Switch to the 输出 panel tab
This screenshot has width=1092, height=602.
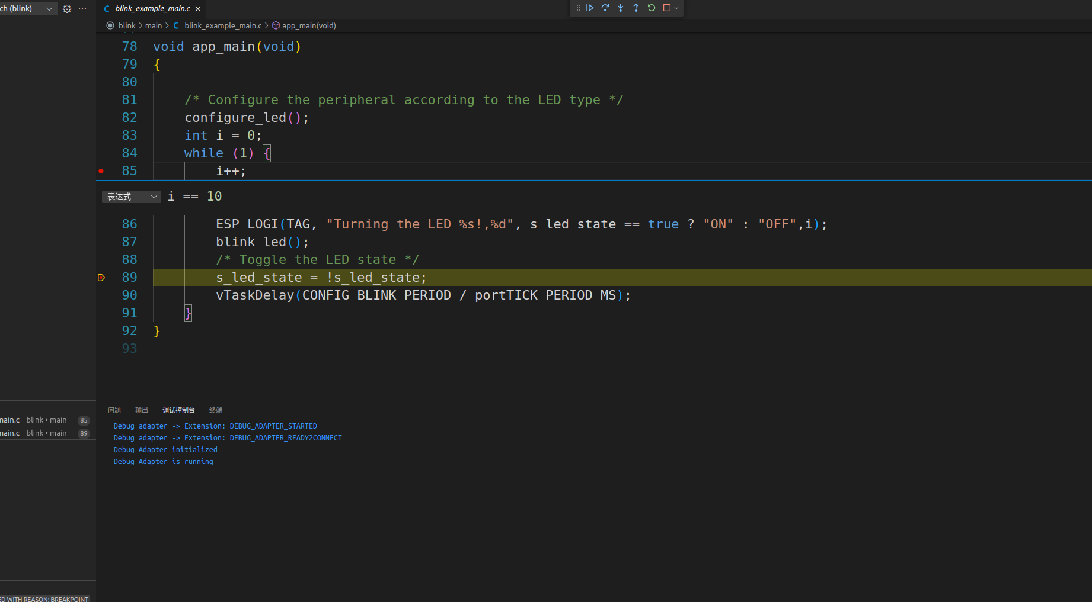point(142,410)
